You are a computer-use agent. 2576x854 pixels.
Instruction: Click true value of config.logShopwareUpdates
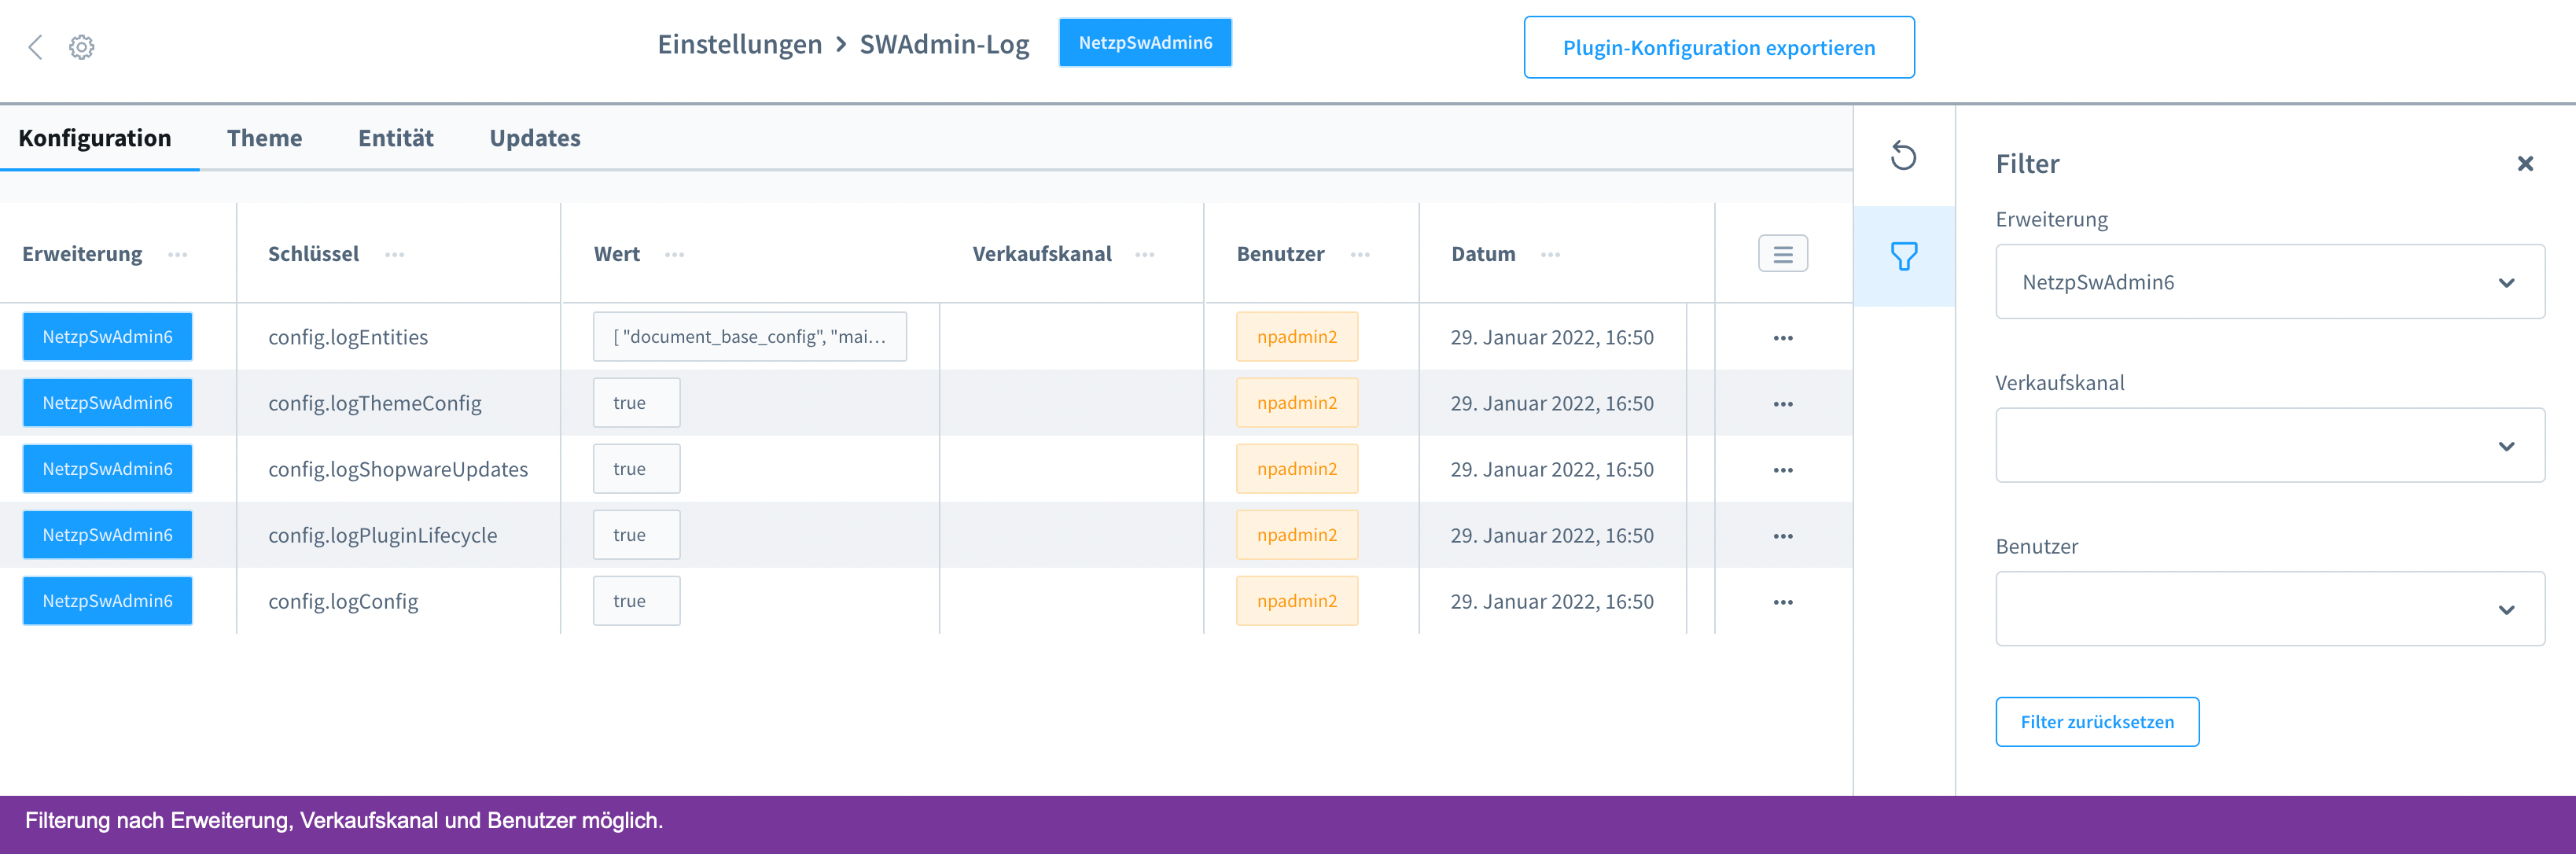(x=637, y=469)
